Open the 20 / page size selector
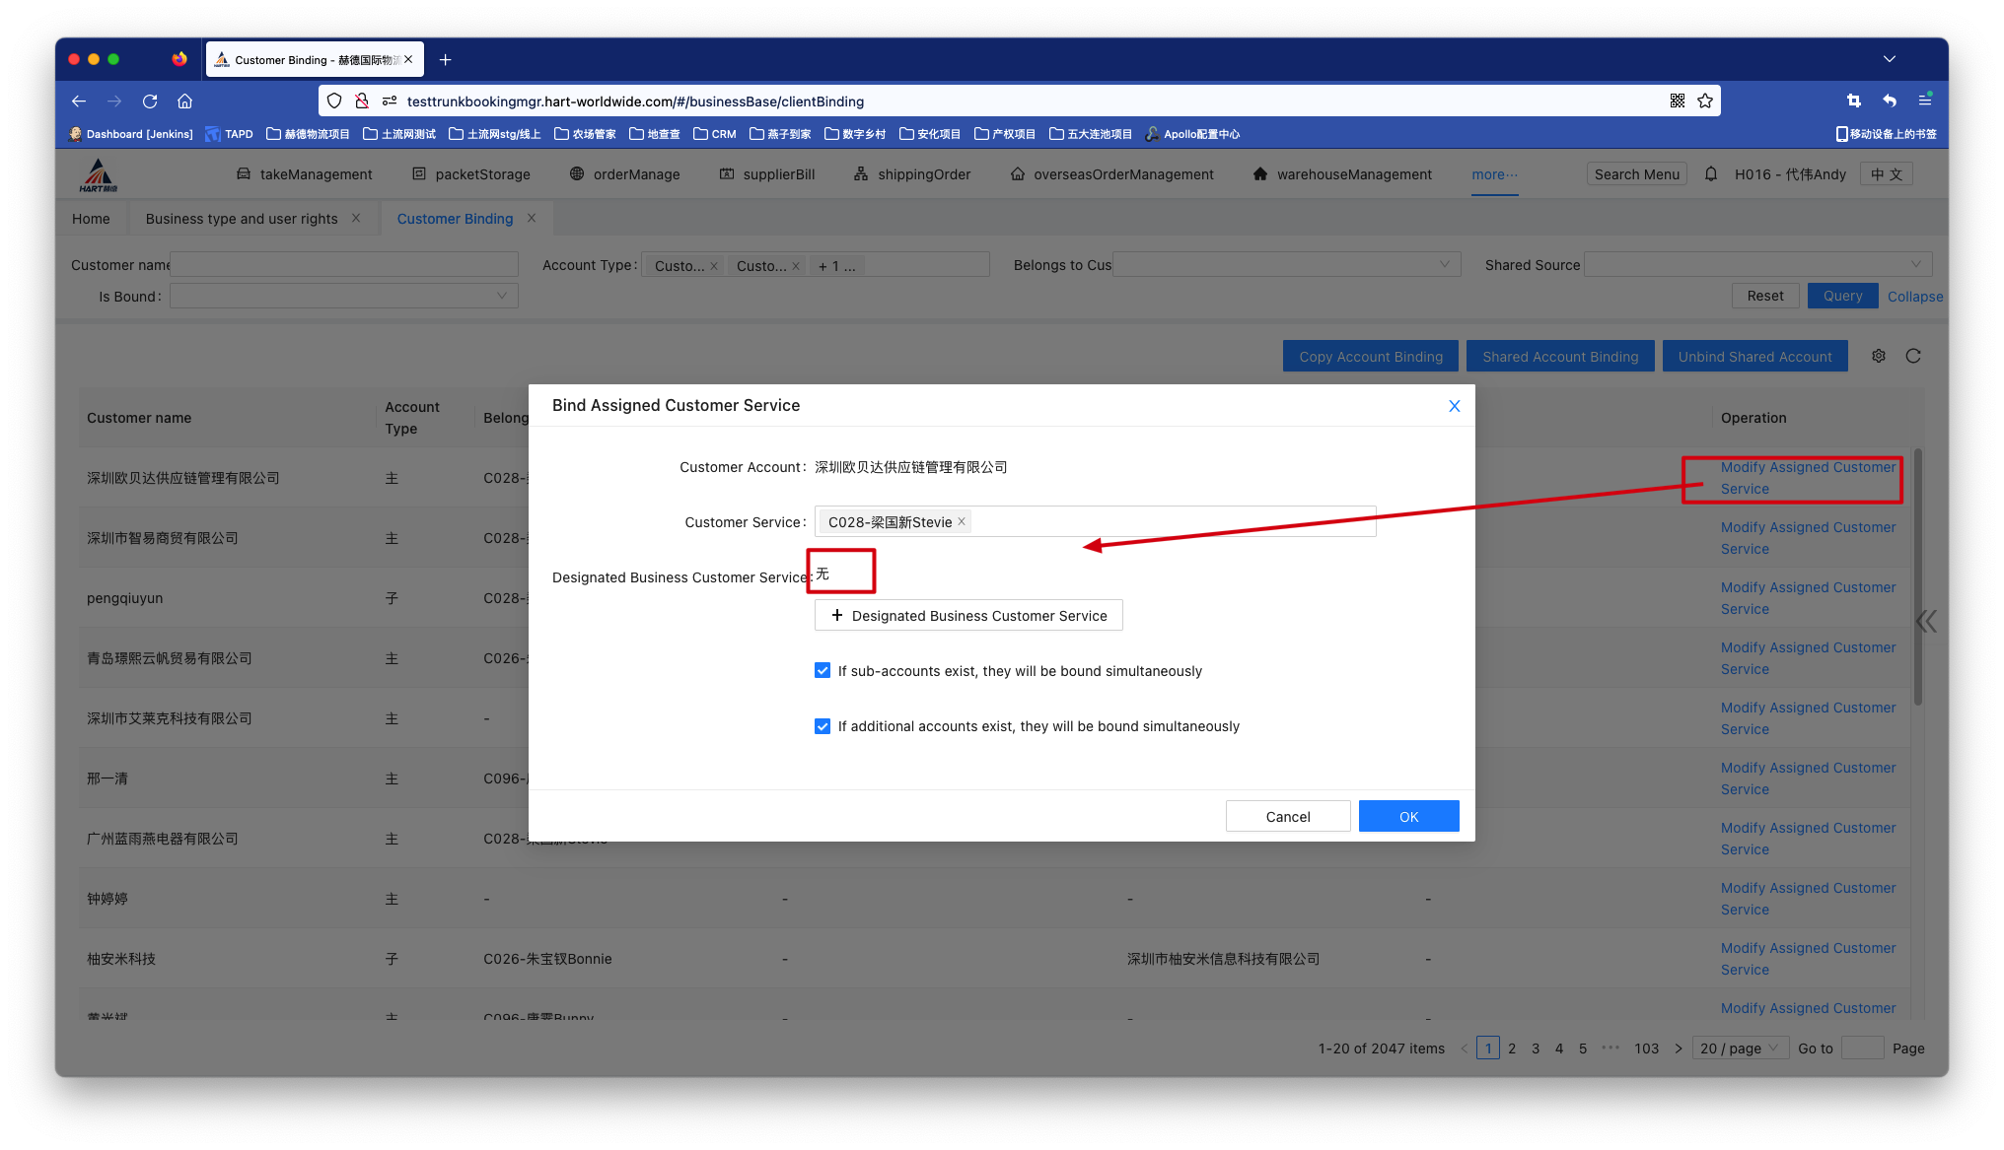 point(1741,1049)
